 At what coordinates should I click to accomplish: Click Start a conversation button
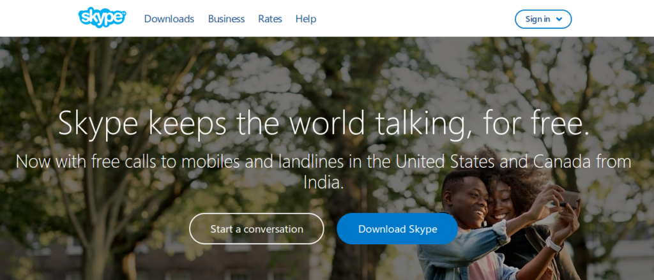tap(257, 229)
